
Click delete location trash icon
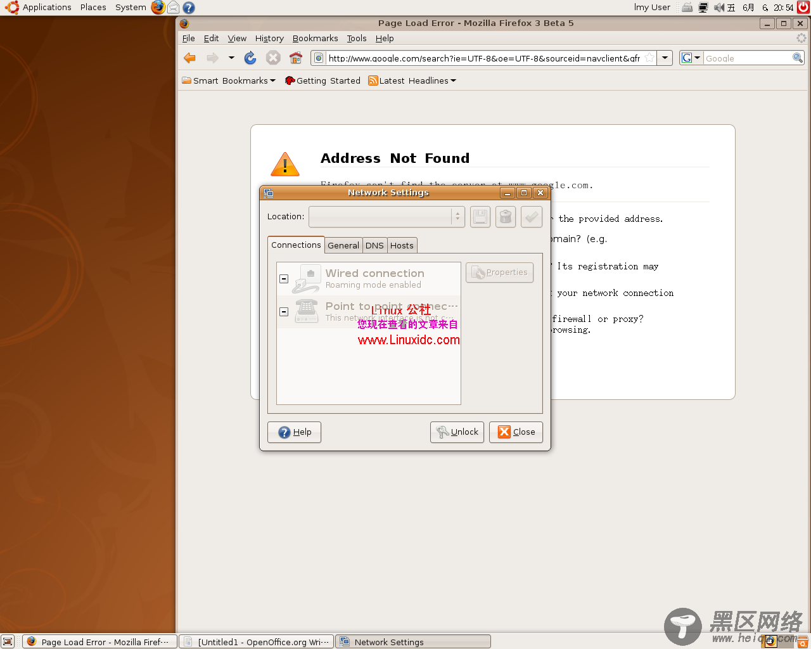[x=506, y=217]
